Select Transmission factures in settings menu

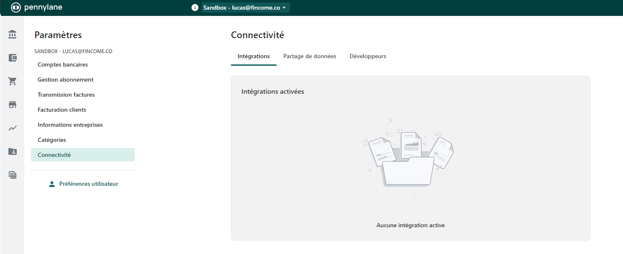coord(66,95)
